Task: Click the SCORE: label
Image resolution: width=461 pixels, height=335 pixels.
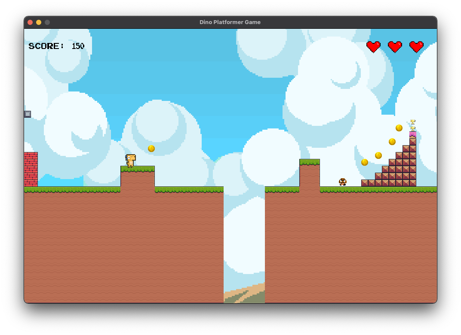Action: pyautogui.click(x=46, y=46)
